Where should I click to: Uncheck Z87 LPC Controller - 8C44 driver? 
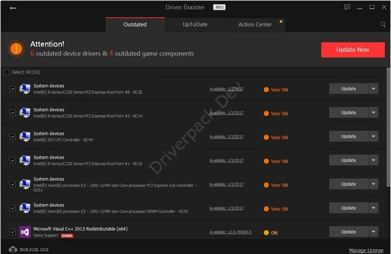13,137
